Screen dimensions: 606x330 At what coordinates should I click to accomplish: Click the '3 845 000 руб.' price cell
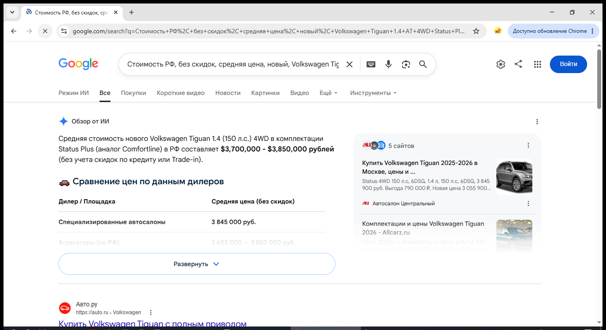pos(234,222)
